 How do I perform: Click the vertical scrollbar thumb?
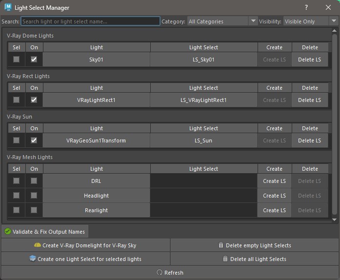click(335, 124)
